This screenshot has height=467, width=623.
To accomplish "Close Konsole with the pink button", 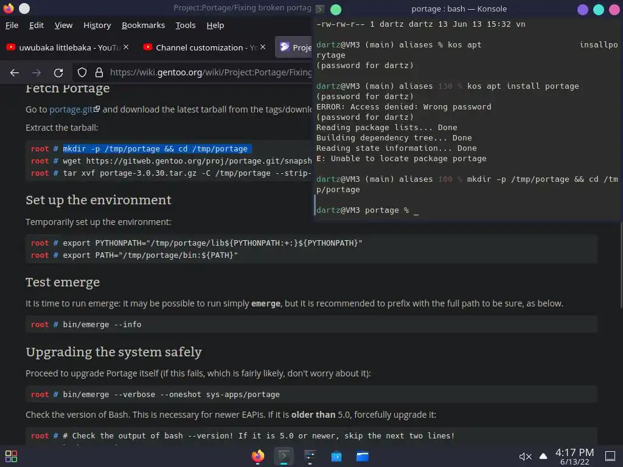I will 614,9.
